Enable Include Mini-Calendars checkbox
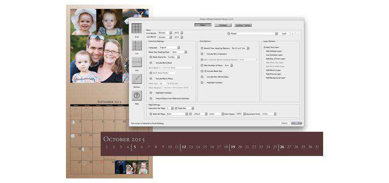 pyautogui.click(x=205, y=54)
